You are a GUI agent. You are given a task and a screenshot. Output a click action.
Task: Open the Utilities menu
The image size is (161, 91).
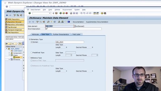click(57, 10)
